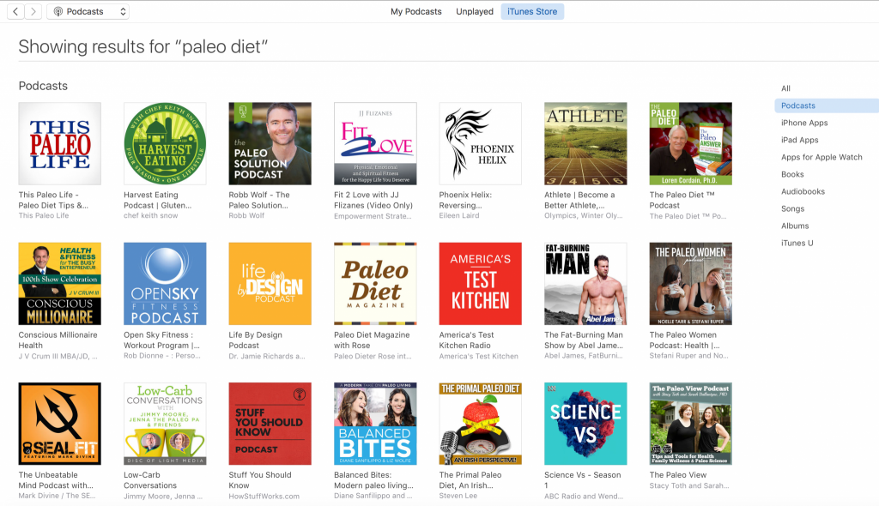The width and height of the screenshot is (879, 506).
Task: Open Low-Carb Conversations artwork
Action: point(165,424)
